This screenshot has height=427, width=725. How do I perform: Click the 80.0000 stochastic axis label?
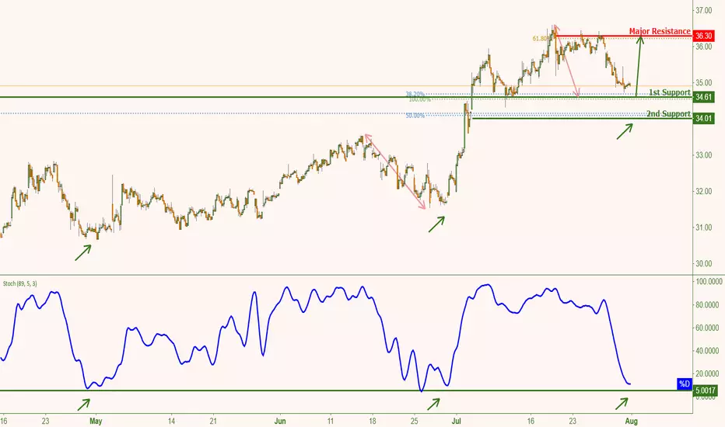707,304
